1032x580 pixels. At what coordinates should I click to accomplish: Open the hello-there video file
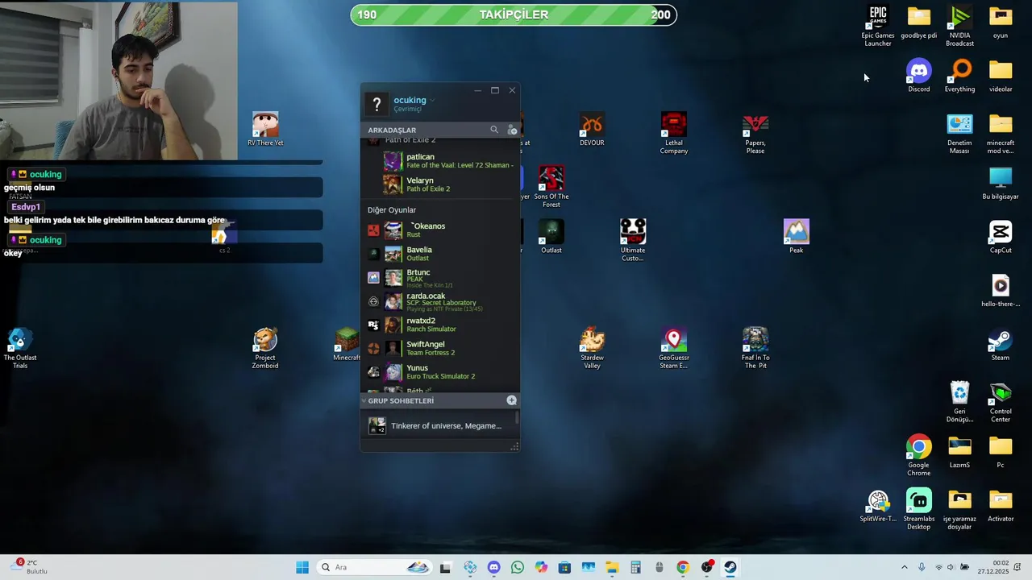pyautogui.click(x=1001, y=291)
